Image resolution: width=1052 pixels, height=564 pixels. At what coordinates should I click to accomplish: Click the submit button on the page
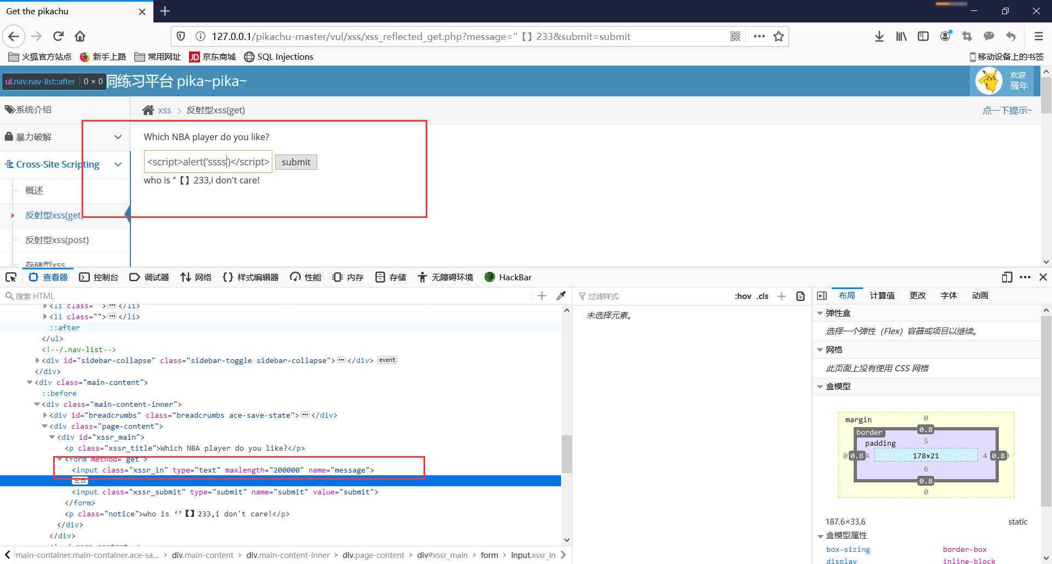(296, 162)
